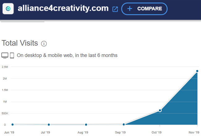Select the Jun '19 data point
This screenshot has height=136, width=201.
coord(13,125)
